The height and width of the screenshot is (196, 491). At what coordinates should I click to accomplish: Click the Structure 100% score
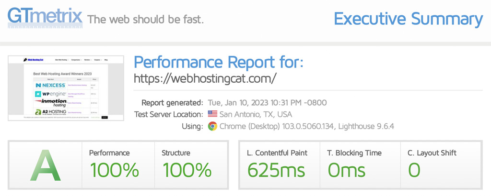tap(187, 170)
